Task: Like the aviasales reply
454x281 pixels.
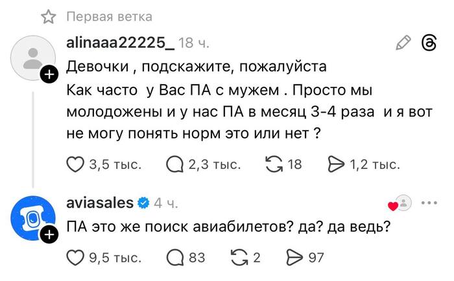Action: 77,258
